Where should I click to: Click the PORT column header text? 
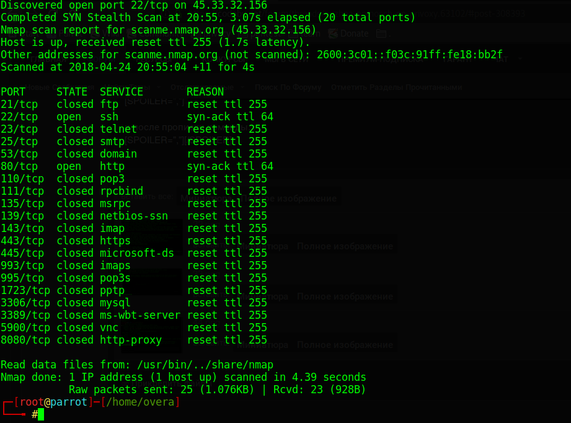coord(13,92)
